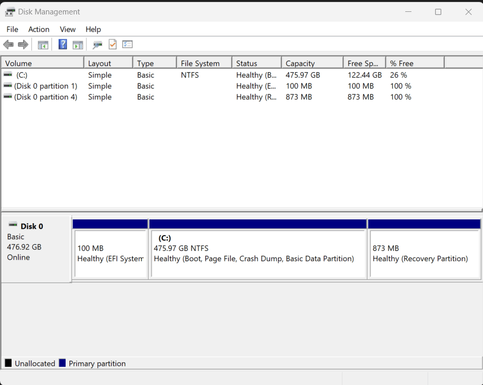Open the File menu
Screen dimensions: 483x385
pos(12,29)
